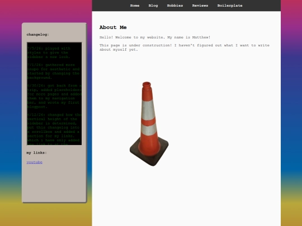The height and width of the screenshot is (226, 302).
Task: Visit the youtube link in sidebar
Action: (x=35, y=162)
